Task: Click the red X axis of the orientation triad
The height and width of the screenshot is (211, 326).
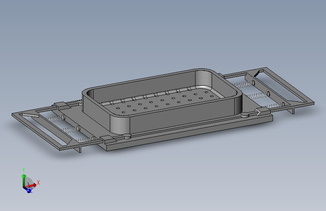Action: (x=31, y=185)
